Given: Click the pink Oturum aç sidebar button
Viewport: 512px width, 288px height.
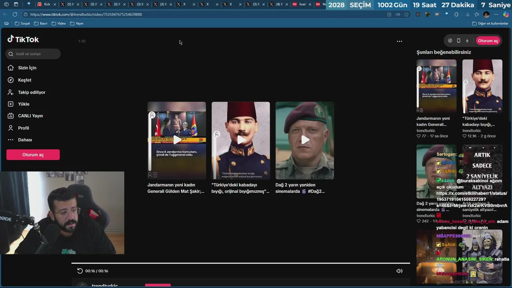Looking at the screenshot, I should pos(33,155).
